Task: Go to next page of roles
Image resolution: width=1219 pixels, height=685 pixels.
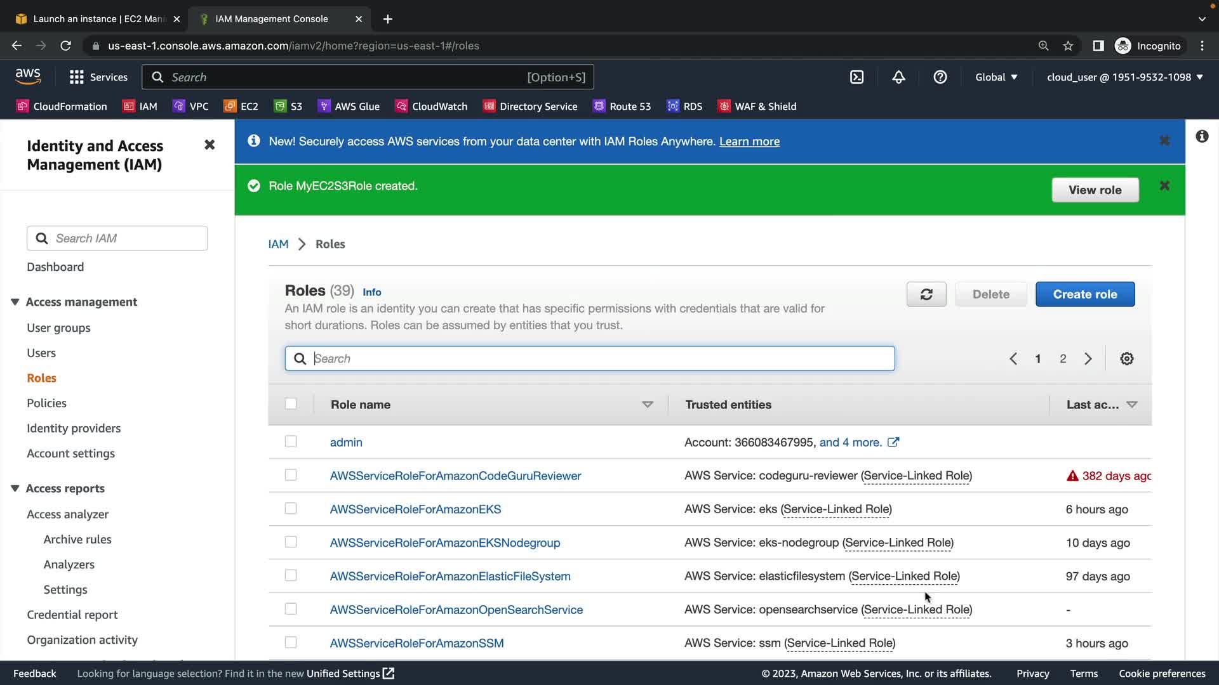Action: pos(1088,359)
